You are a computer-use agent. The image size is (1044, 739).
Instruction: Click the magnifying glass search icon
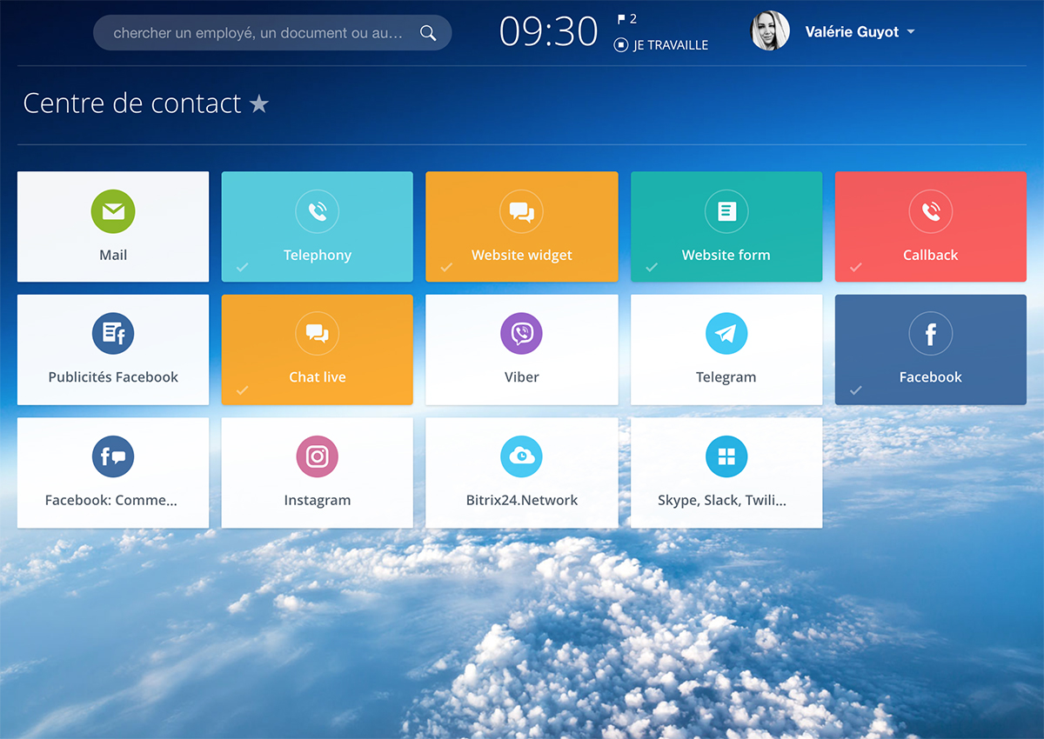coord(428,33)
